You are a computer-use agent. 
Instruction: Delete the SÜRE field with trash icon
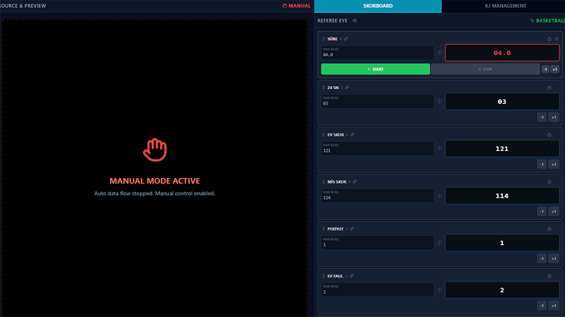557,39
